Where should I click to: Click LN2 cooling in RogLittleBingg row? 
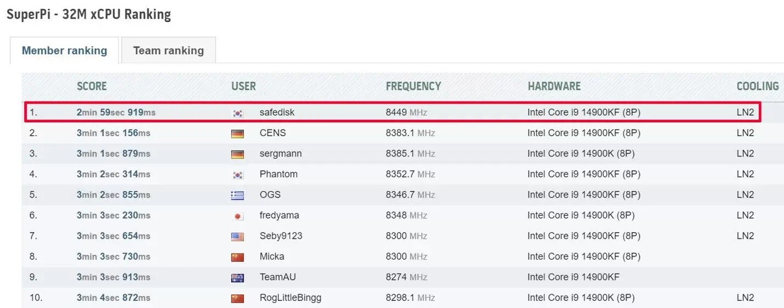point(746,298)
